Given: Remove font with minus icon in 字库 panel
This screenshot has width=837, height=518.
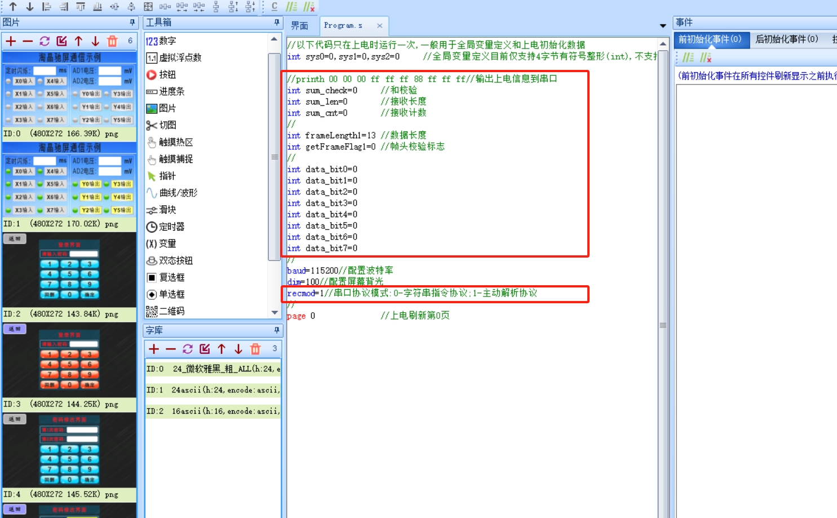Looking at the screenshot, I should pyautogui.click(x=171, y=349).
